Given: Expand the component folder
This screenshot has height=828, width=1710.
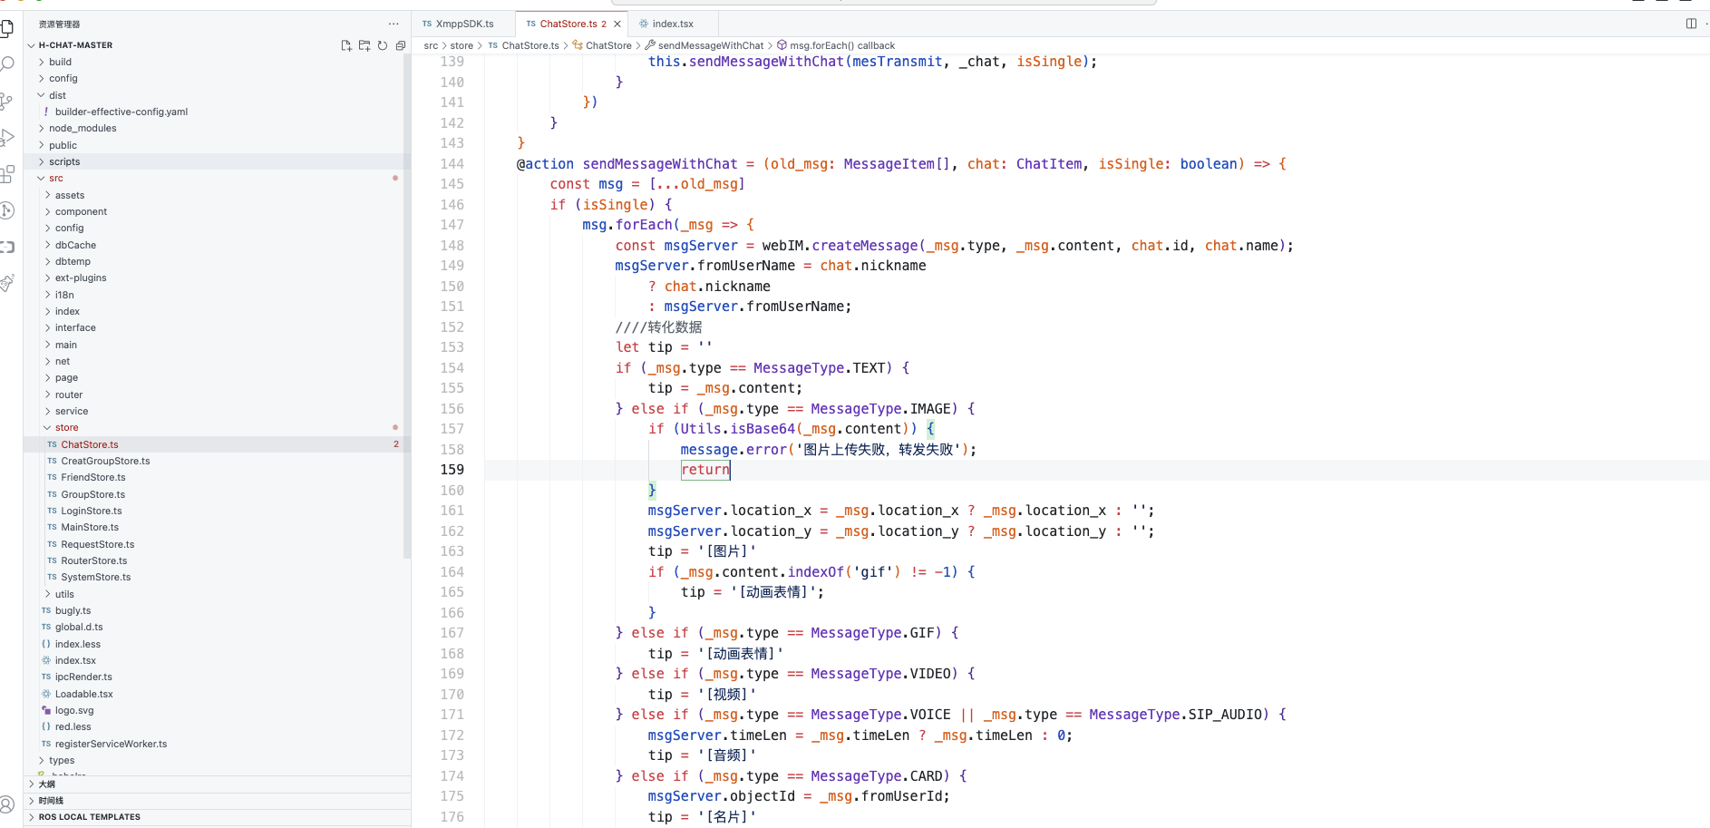Looking at the screenshot, I should pos(218,211).
